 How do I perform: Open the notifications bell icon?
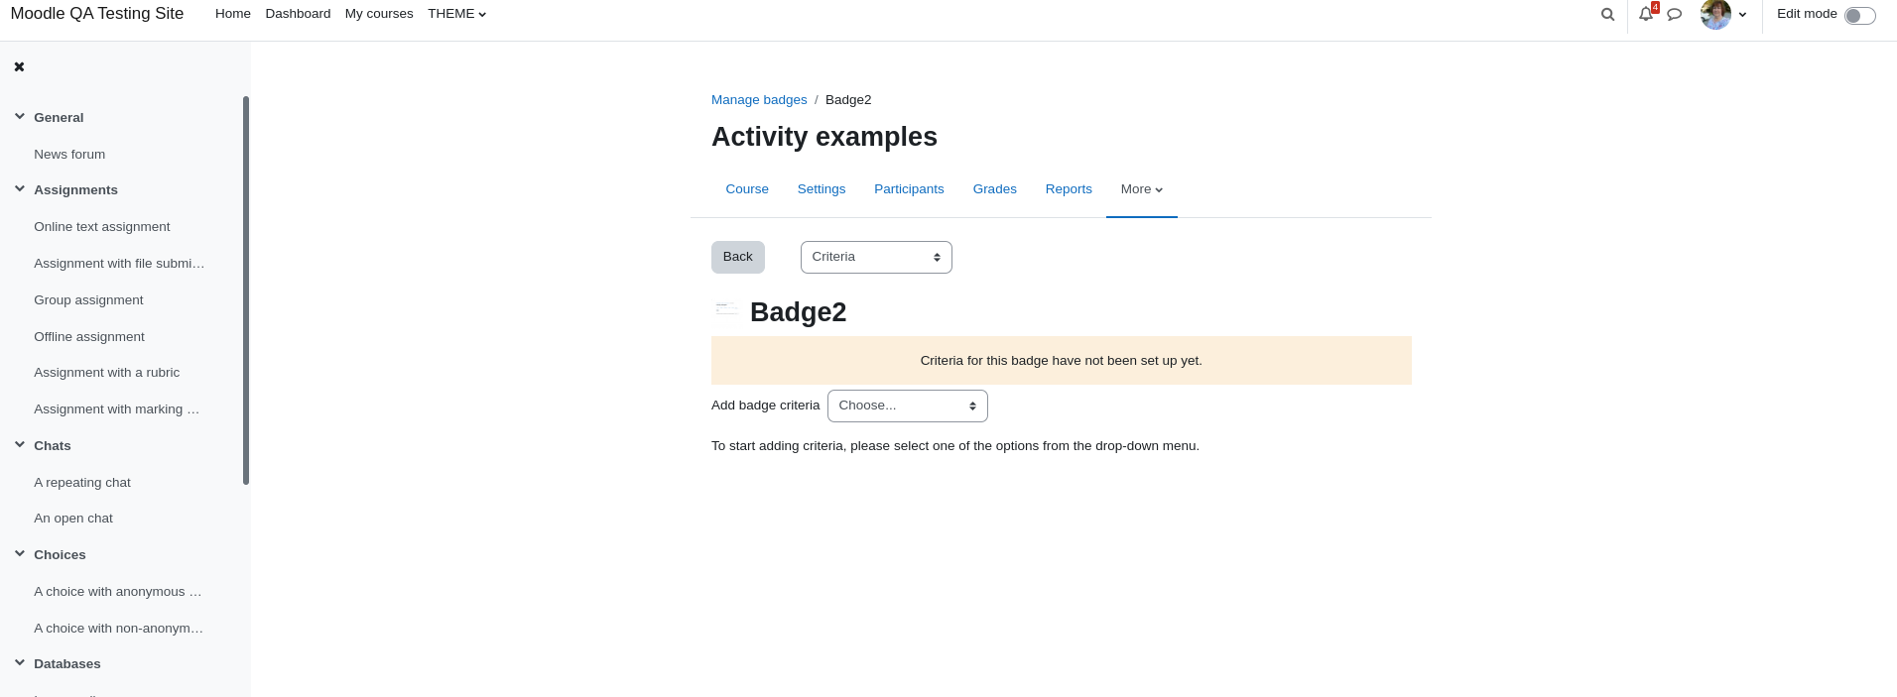1646,14
